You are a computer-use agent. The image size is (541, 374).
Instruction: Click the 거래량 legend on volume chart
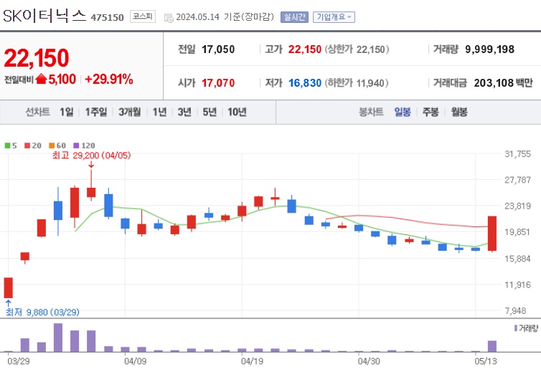(x=526, y=328)
